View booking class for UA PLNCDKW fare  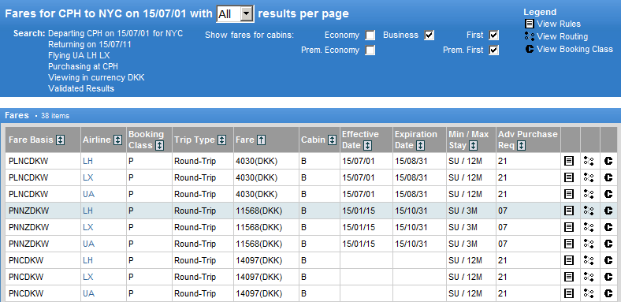tap(608, 194)
